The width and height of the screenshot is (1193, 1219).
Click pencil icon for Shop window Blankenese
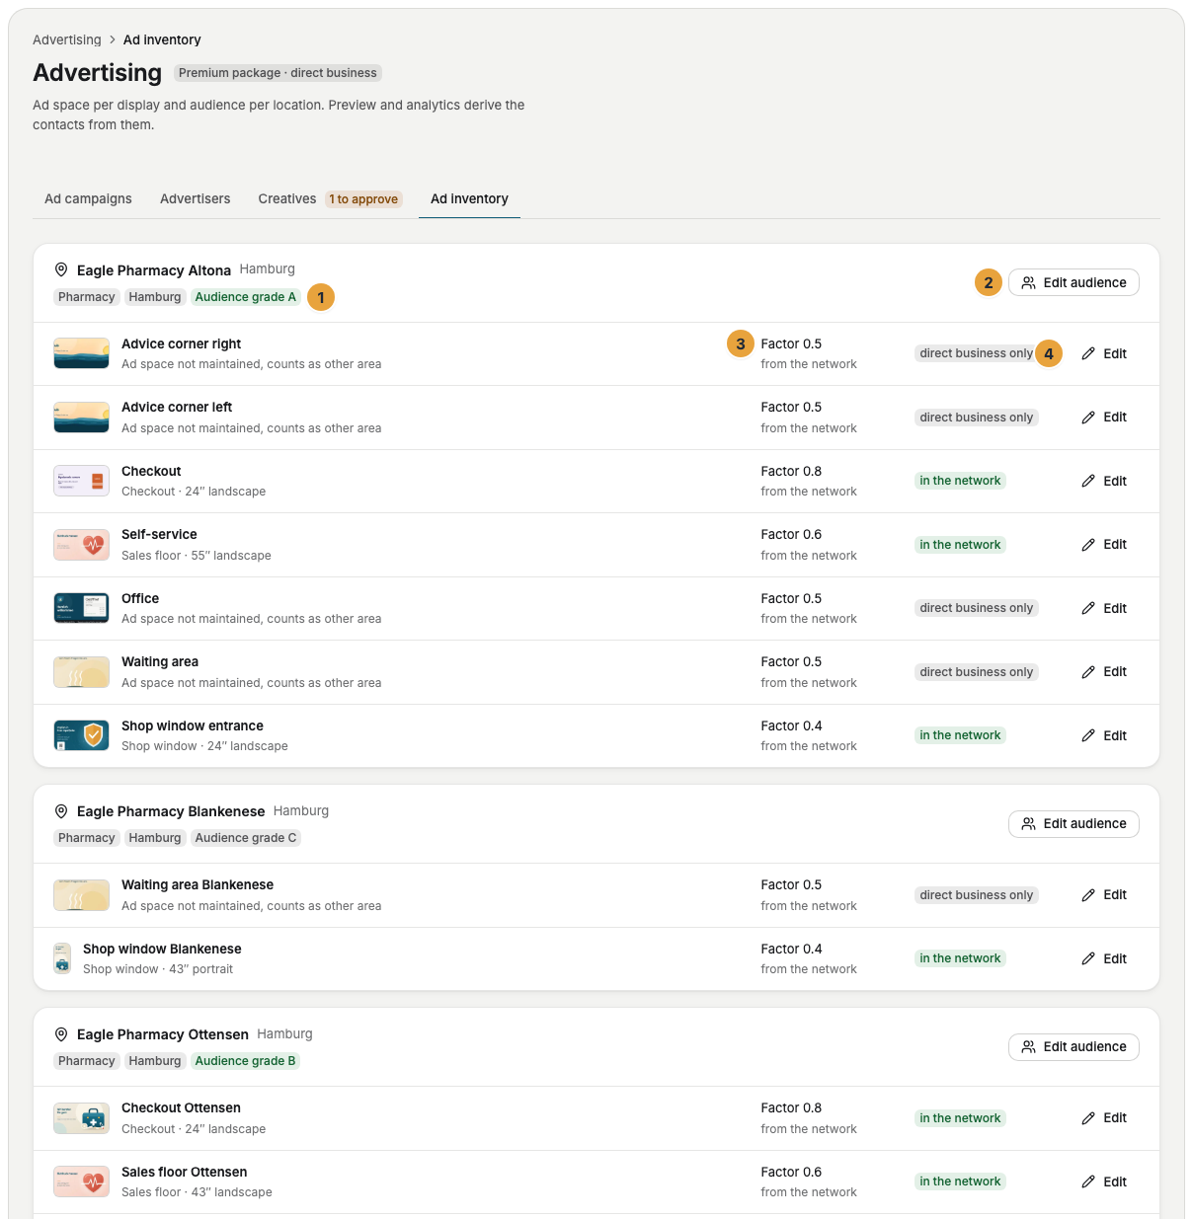coord(1088,958)
